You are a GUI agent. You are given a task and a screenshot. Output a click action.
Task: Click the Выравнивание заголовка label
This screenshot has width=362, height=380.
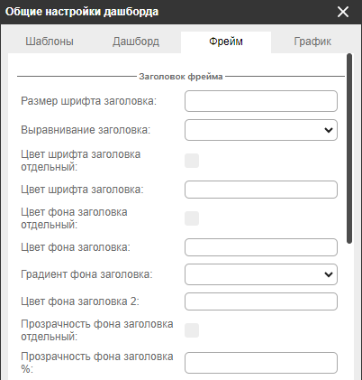86,130
